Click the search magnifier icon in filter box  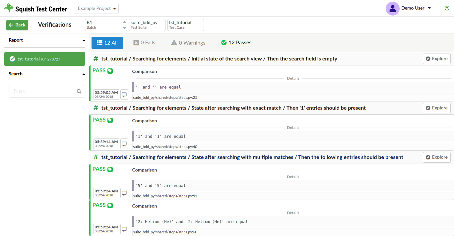(79, 91)
